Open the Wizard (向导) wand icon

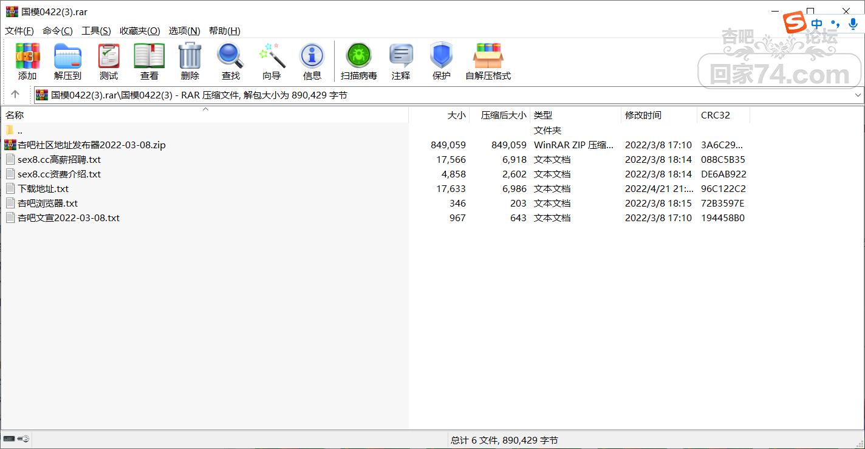click(272, 56)
